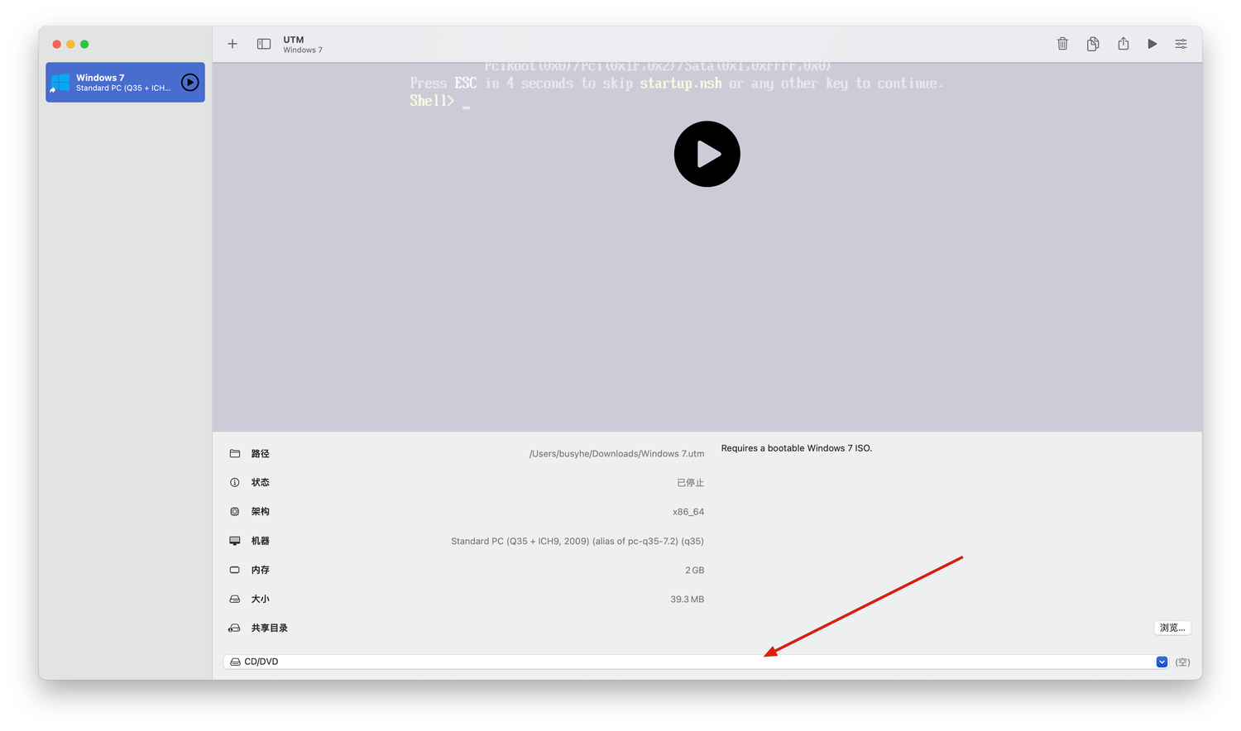Click the UTM title in toolbar
Image resolution: width=1241 pixels, height=731 pixels.
point(294,40)
